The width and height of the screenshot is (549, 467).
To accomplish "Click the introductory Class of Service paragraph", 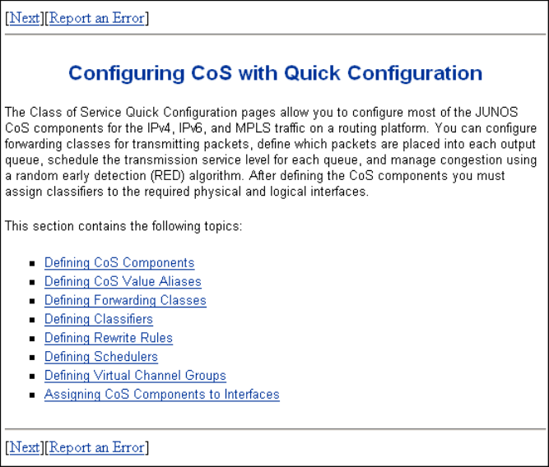I will click(272, 151).
